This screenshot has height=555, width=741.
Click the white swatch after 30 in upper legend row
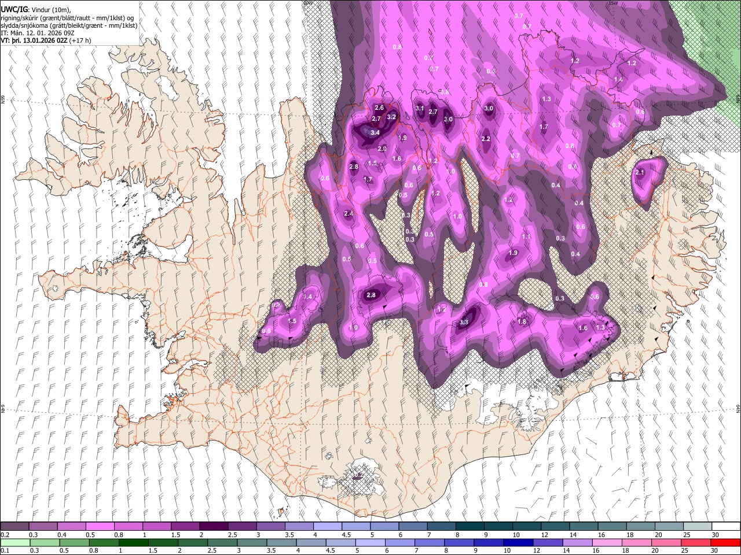tap(725, 527)
